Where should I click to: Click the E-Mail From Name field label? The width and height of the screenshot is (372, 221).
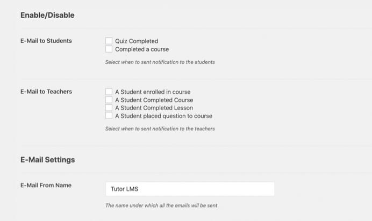click(x=46, y=185)
